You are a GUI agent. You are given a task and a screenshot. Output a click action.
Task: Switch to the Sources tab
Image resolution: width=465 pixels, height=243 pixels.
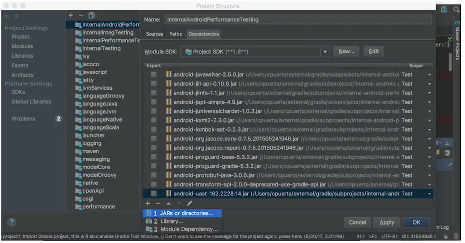click(x=154, y=34)
